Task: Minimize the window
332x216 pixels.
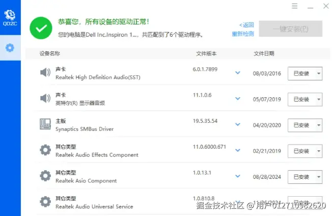Action: (x=311, y=7)
